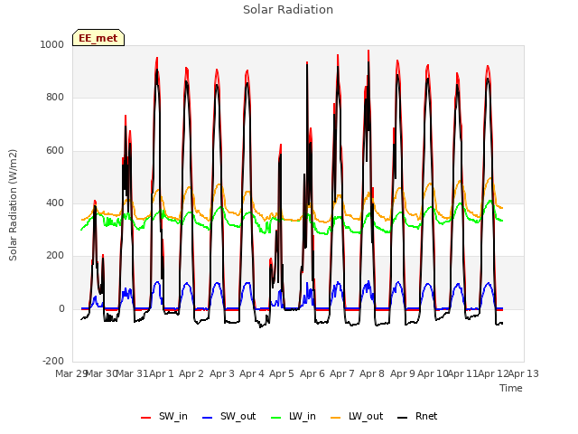Click the Apr 7 x-axis label
Image resolution: width=578 pixels, height=434 pixels.
pyautogui.click(x=342, y=373)
